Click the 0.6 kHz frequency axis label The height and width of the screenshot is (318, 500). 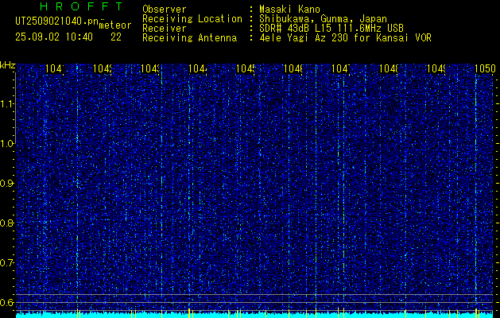[x=6, y=302]
